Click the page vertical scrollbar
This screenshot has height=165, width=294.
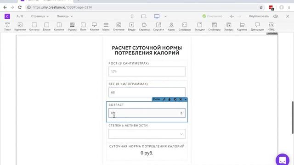(x=293, y=117)
